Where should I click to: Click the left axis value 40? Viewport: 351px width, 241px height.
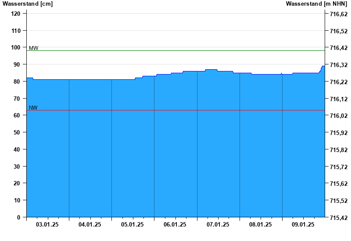pyautogui.click(x=17, y=149)
